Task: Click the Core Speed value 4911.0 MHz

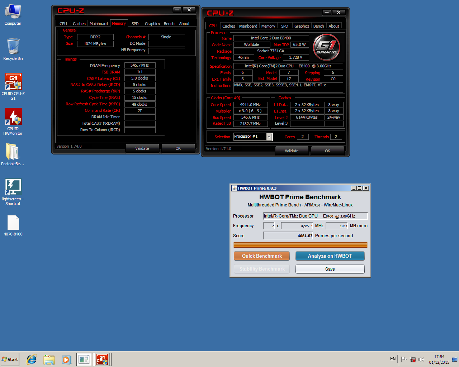Action: point(250,105)
